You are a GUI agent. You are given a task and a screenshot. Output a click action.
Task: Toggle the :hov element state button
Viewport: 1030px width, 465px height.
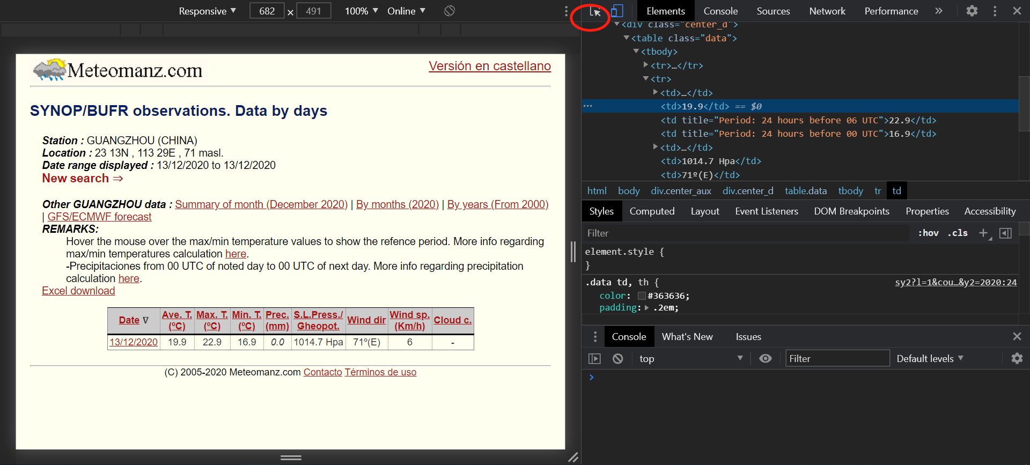pos(928,233)
